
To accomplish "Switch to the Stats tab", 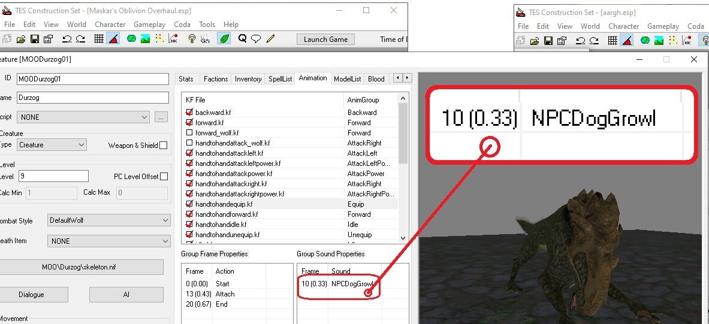I will 186,78.
